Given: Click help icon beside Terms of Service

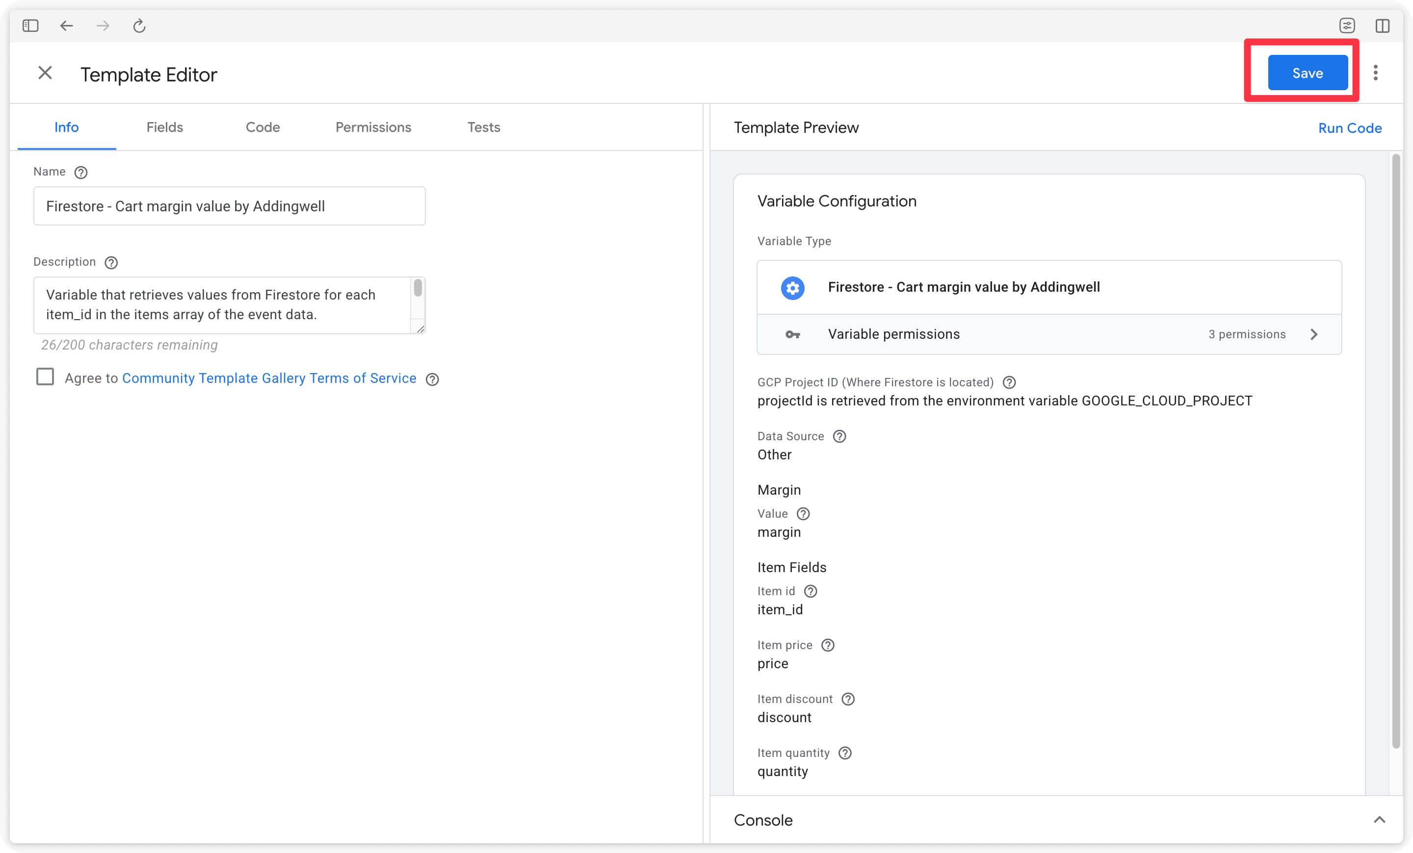Looking at the screenshot, I should tap(432, 379).
